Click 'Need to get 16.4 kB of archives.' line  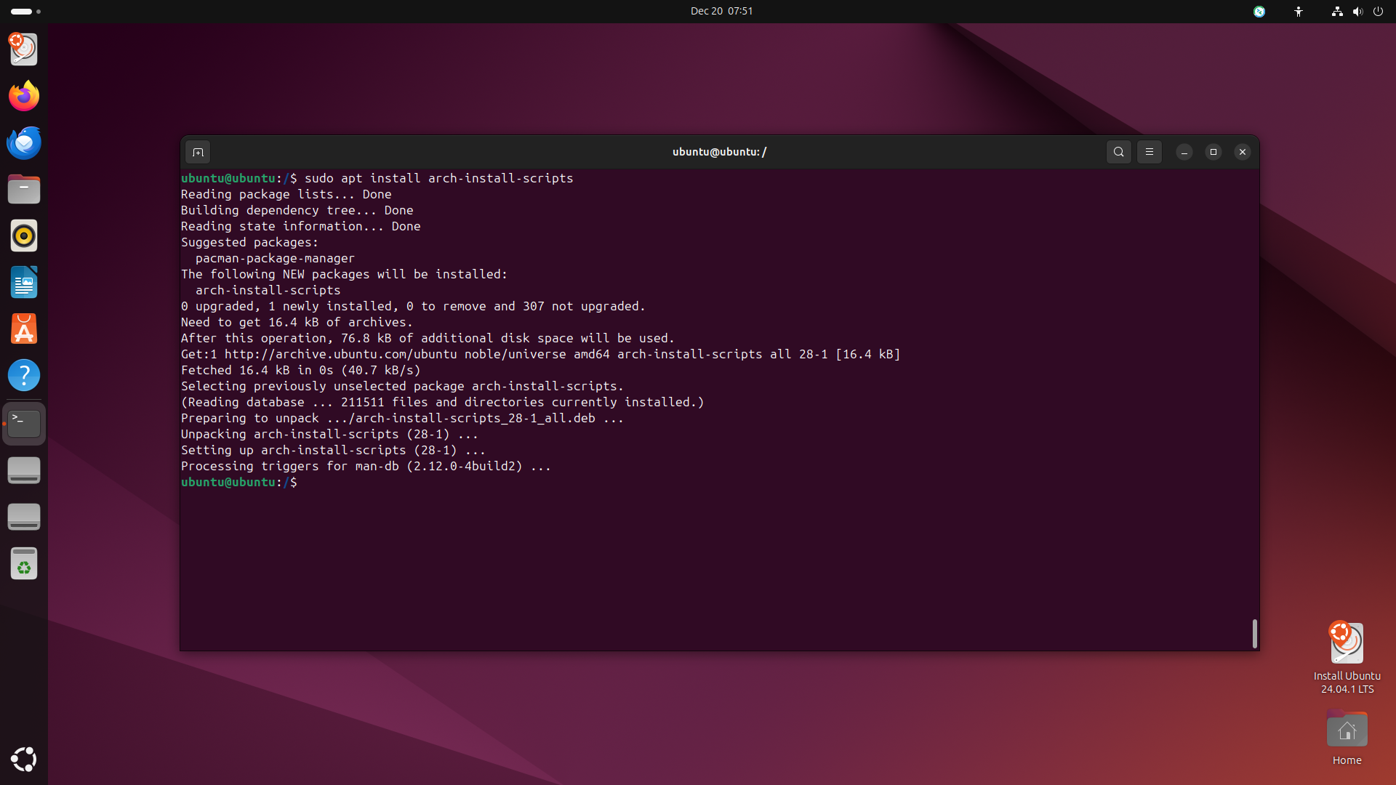(297, 322)
